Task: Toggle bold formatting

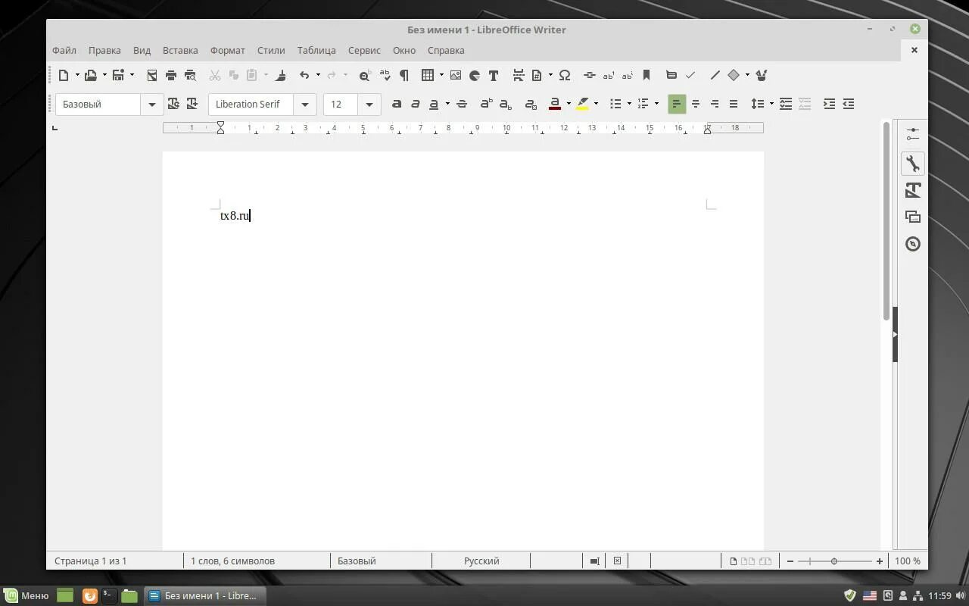Action: tap(397, 104)
